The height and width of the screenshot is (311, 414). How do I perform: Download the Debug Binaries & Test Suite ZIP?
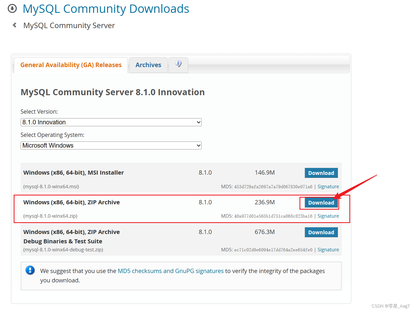pos(321,232)
